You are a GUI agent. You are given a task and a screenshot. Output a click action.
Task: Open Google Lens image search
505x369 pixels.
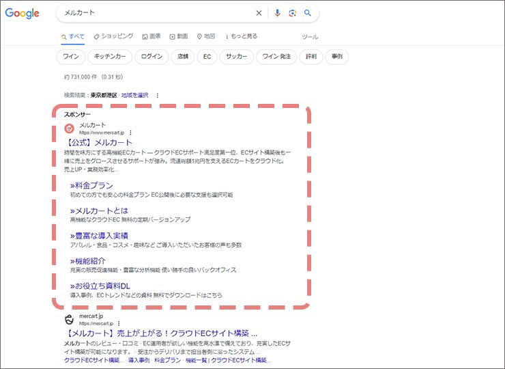pos(293,13)
